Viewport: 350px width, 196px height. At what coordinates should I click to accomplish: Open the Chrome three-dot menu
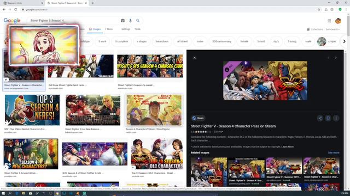point(346,10)
